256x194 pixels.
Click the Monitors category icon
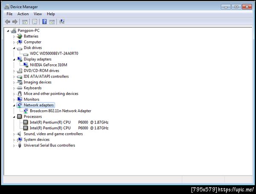20,99
